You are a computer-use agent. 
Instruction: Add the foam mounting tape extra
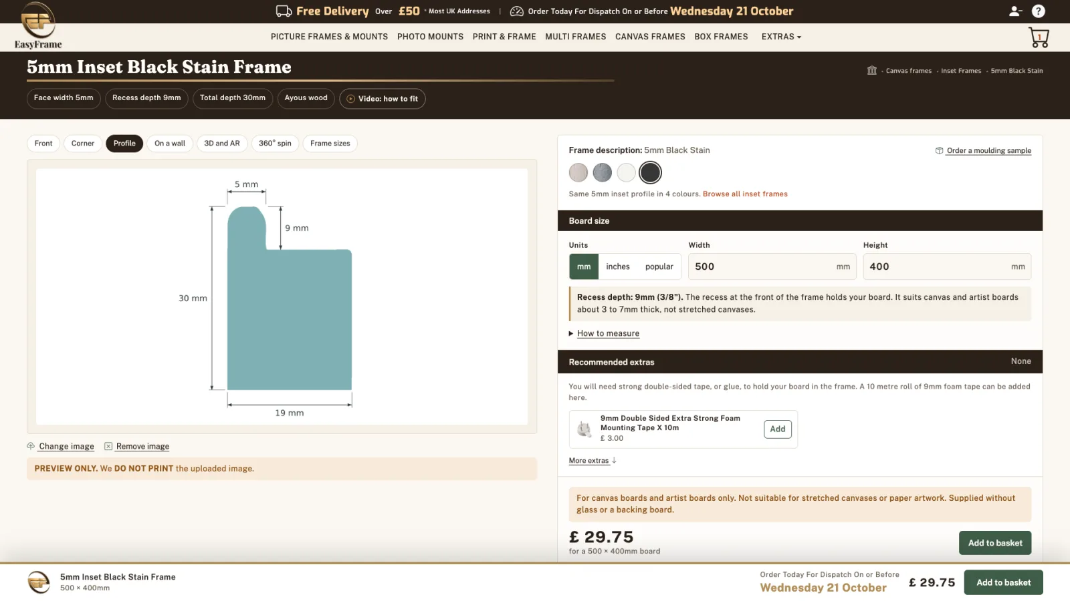click(778, 429)
